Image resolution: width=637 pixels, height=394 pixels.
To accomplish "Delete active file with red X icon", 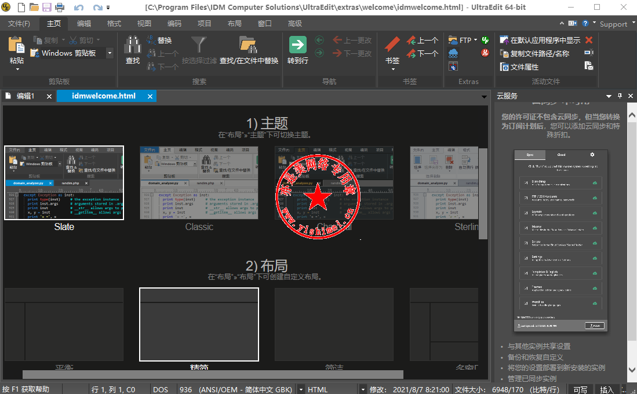I will tap(589, 40).
